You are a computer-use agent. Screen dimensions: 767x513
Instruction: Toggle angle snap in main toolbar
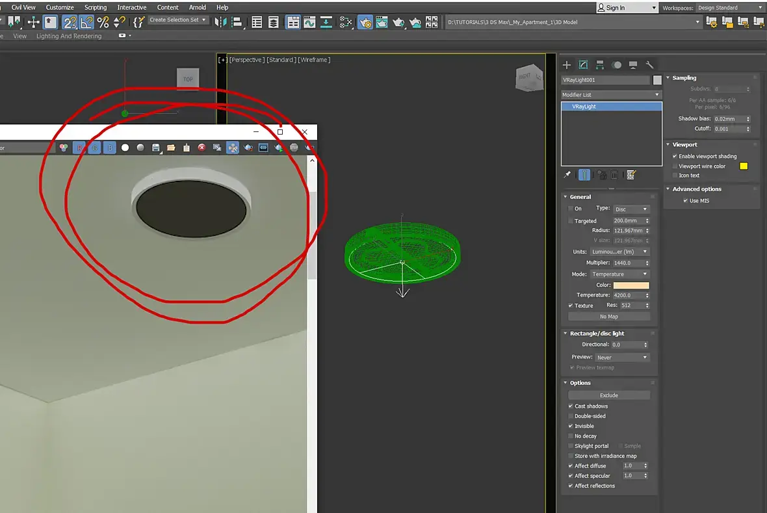pos(86,22)
